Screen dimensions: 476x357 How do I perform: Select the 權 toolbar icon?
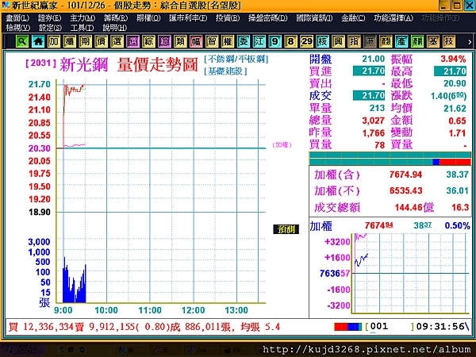click(x=228, y=41)
